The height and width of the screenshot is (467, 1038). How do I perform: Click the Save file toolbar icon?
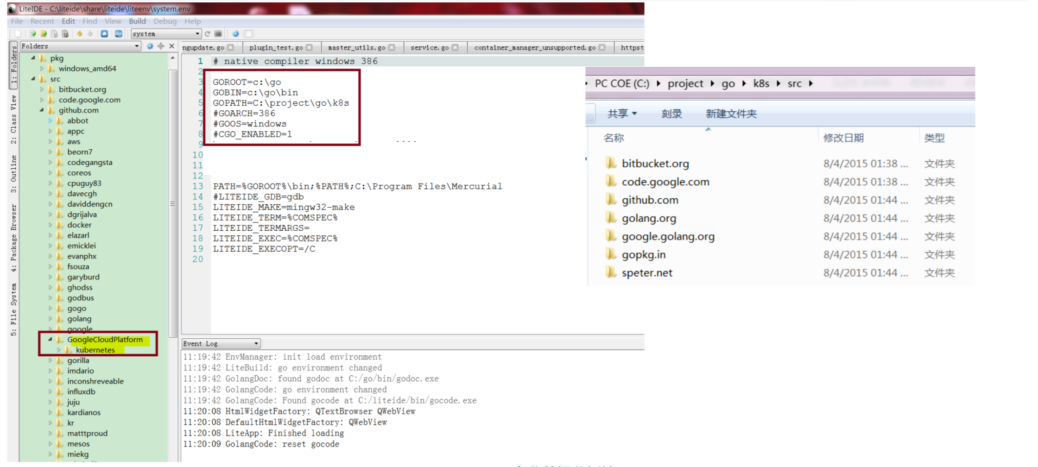[54, 34]
